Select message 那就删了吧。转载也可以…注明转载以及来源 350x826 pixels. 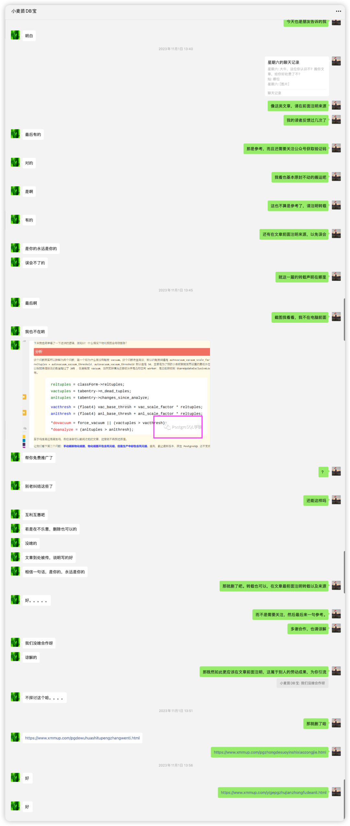274,586
